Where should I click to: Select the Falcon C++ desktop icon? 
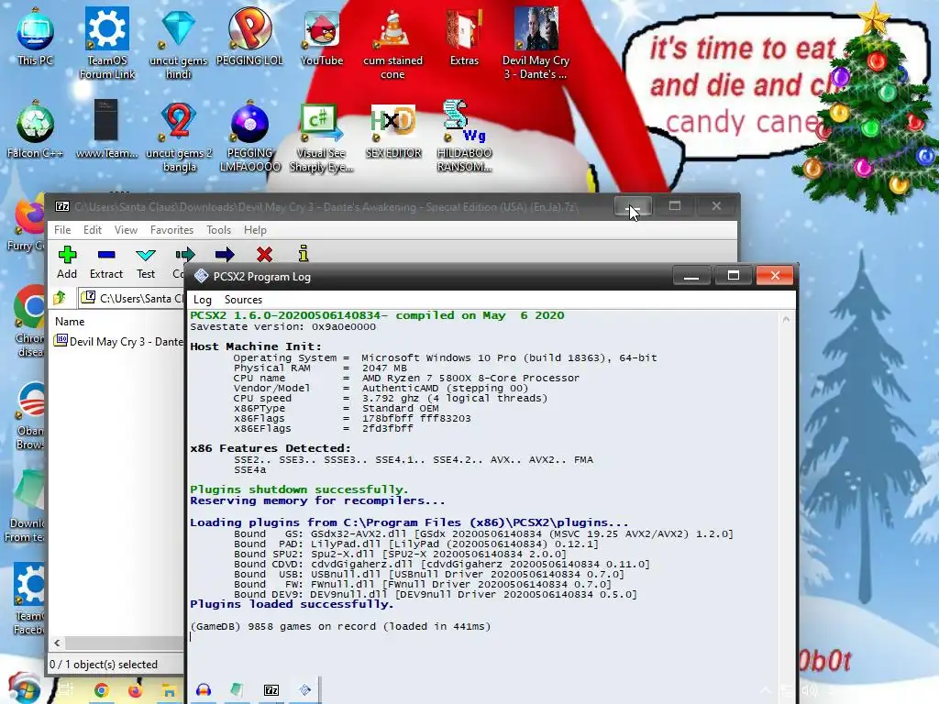(36, 128)
